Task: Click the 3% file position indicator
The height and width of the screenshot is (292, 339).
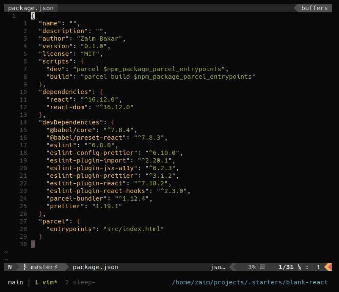Action: 252,267
